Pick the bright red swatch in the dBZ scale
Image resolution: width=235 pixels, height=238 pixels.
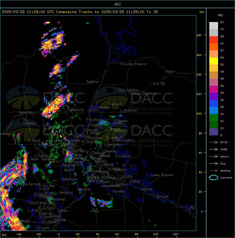214,40
